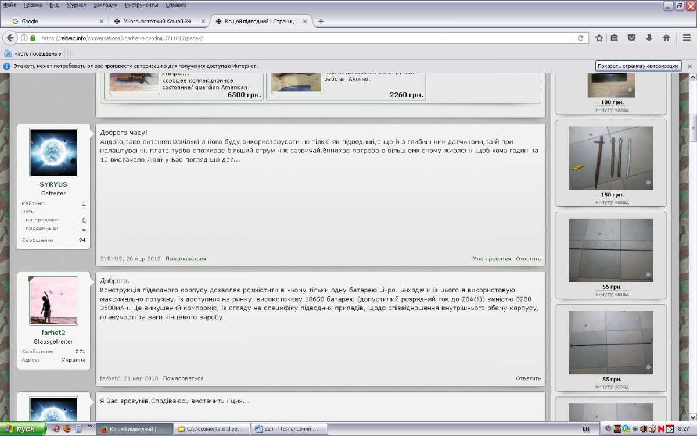Open the 21 мар 2018 post date link
697x436 pixels.
(x=141, y=378)
